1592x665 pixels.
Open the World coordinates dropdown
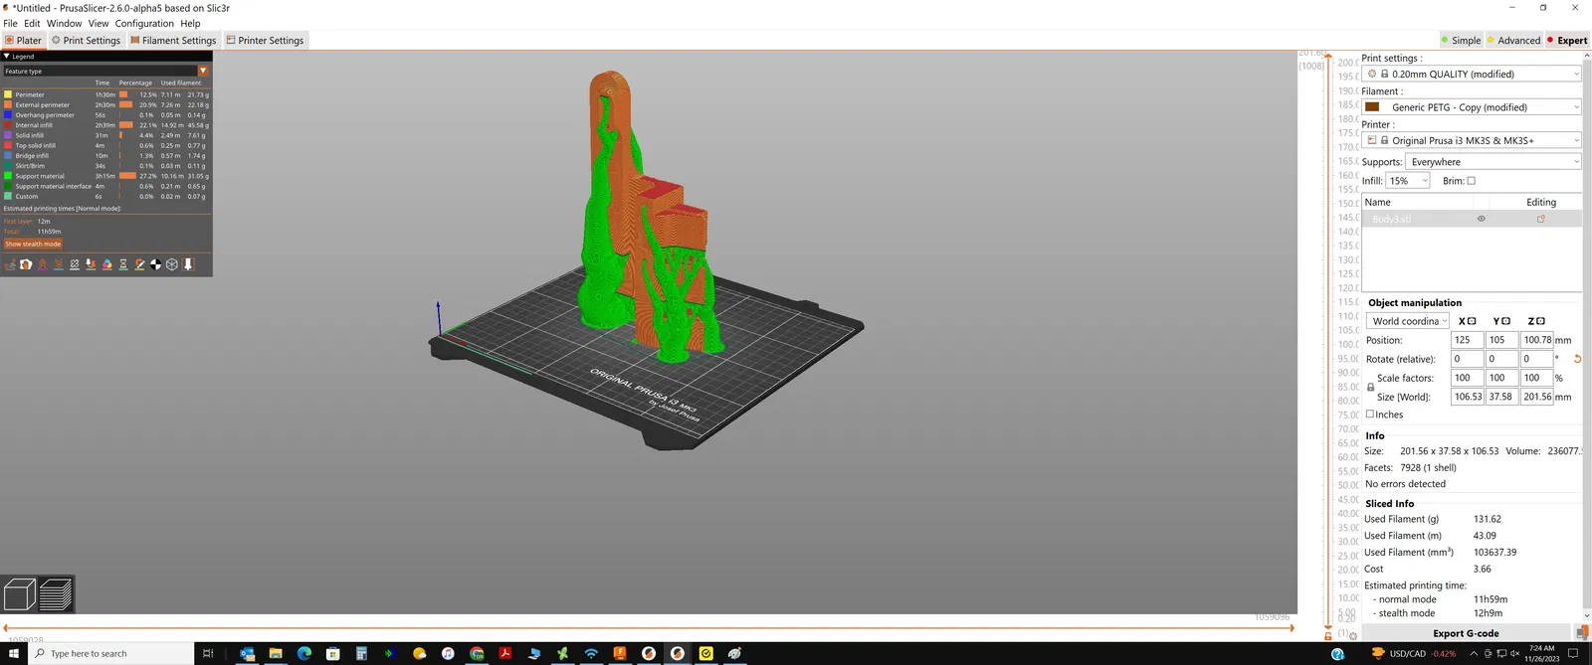click(x=1408, y=321)
